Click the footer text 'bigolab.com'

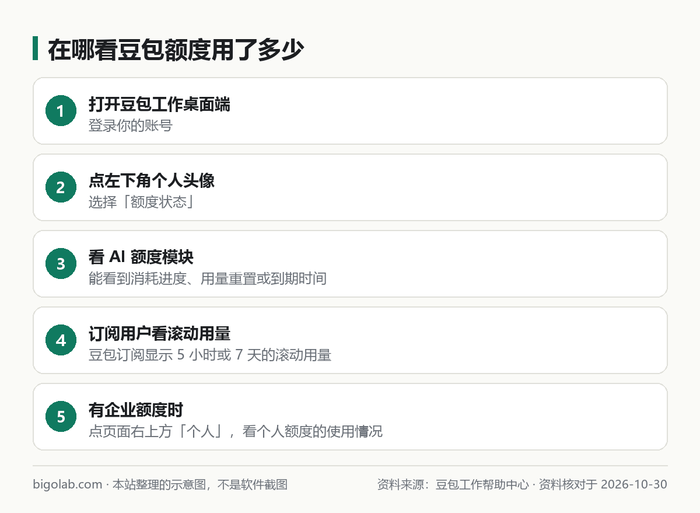pyautogui.click(x=68, y=484)
